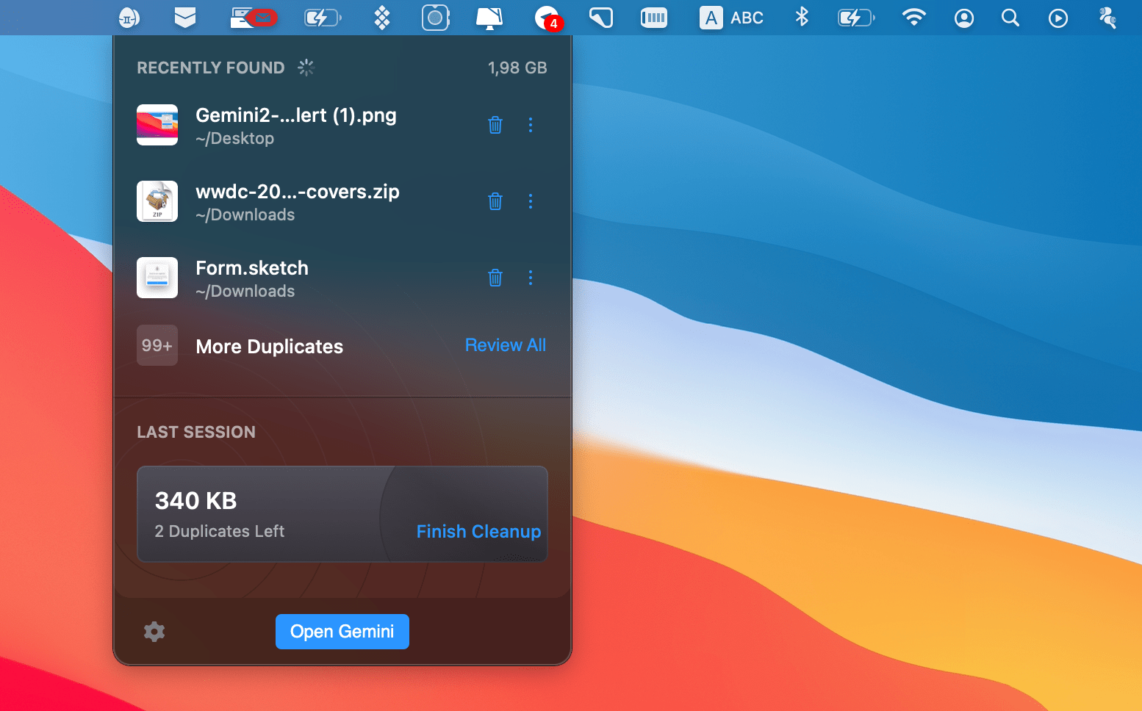Viewport: 1142px width, 711px height.
Task: Click the ~/Desktop path text
Action: (235, 139)
